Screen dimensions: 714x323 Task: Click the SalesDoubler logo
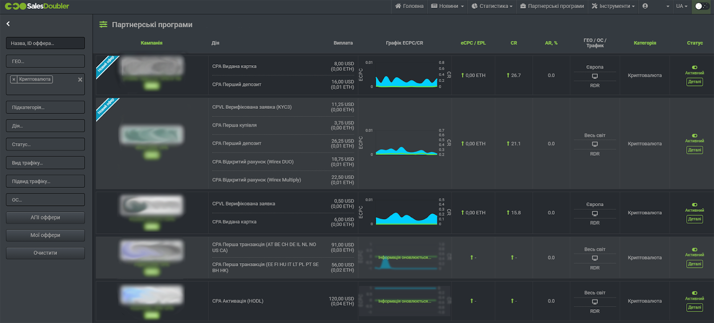(x=37, y=6)
